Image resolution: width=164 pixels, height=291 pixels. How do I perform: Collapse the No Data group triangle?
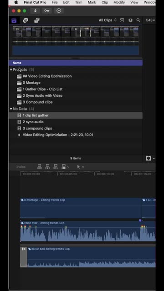[11, 109]
